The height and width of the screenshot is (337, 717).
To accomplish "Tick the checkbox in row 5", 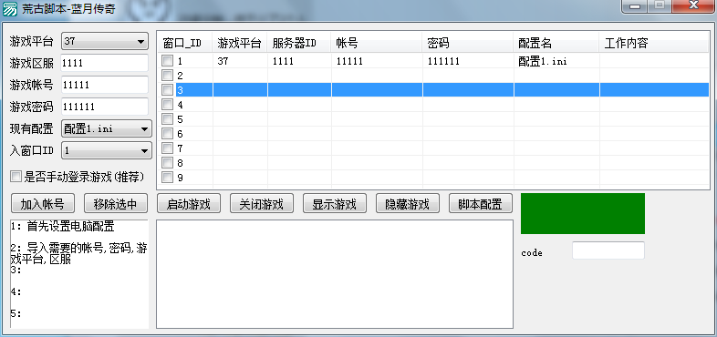I will point(168,119).
